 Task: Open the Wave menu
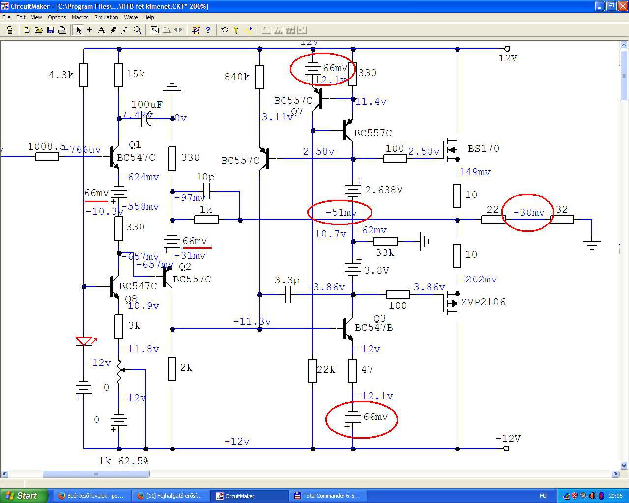point(131,17)
